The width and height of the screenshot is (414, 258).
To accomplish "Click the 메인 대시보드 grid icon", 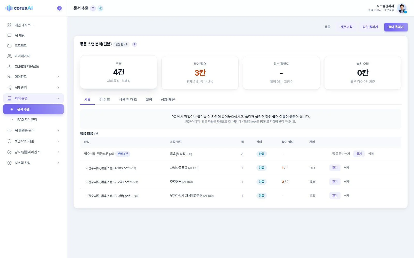I will click(10, 25).
